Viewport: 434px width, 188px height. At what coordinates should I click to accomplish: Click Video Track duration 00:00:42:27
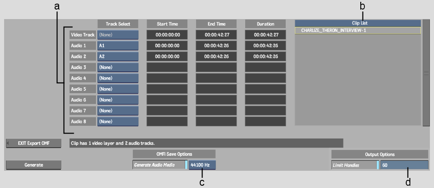pos(265,35)
